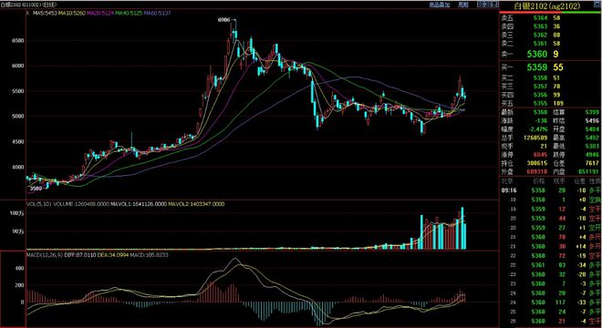Click the MA20 moving average label

tap(100, 13)
